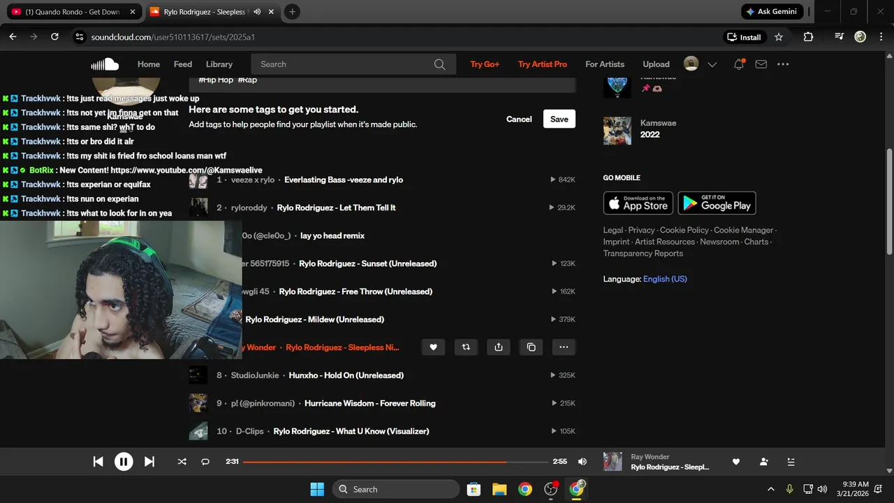Viewport: 894px width, 503px height.
Task: Toggle shuffle in the player bar
Action: pyautogui.click(x=182, y=462)
